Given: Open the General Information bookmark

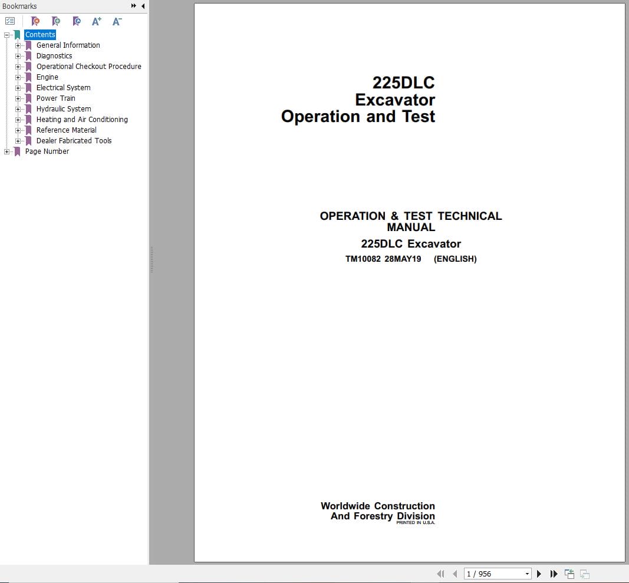Looking at the screenshot, I should point(68,45).
